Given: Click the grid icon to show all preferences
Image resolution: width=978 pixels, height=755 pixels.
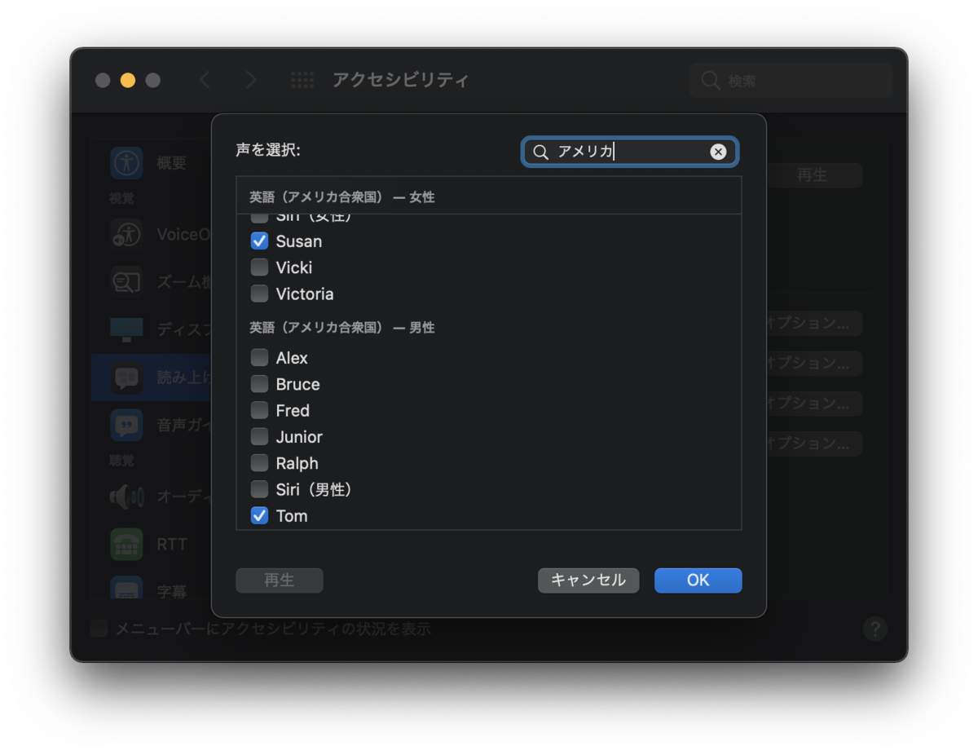Looking at the screenshot, I should click(x=302, y=80).
